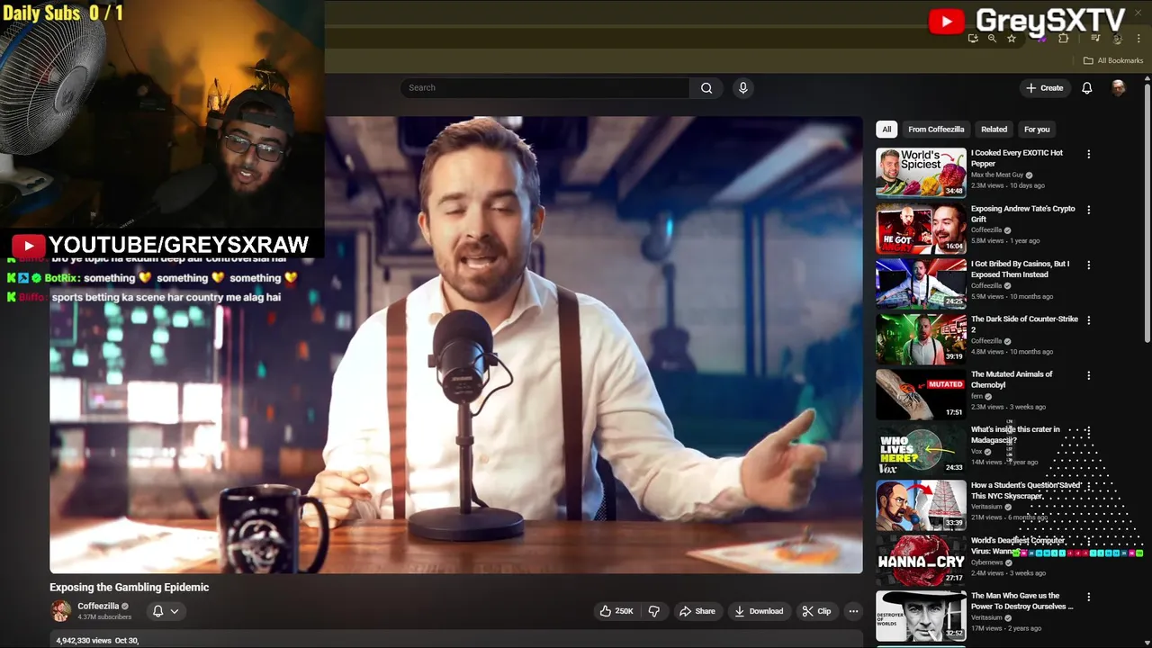1152x648 pixels.
Task: Click the Clip button
Action: 816,611
